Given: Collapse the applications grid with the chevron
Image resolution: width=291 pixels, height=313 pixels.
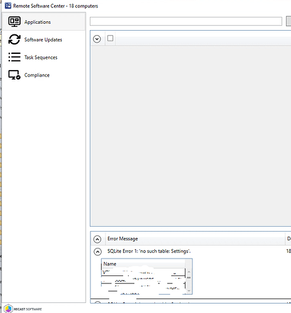Looking at the screenshot, I should click(97, 39).
